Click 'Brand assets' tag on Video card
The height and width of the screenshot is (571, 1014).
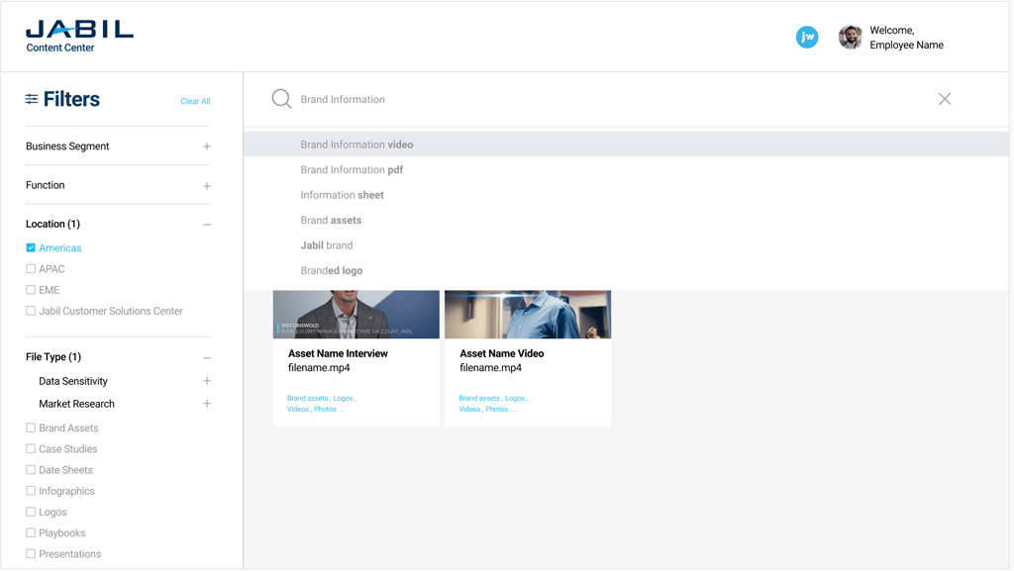479,399
